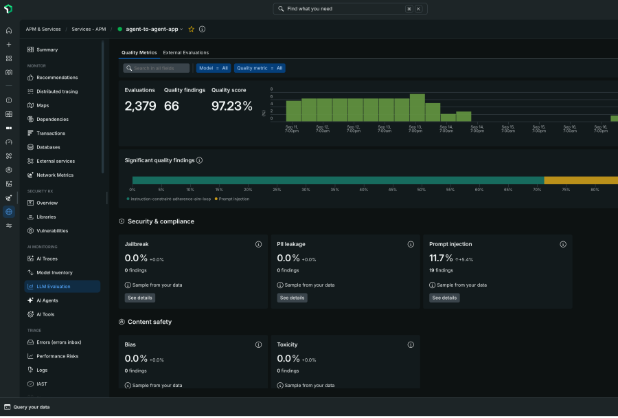The width and height of the screenshot is (618, 418).
Task: Open the home icon in the left rail
Action: coord(9,30)
